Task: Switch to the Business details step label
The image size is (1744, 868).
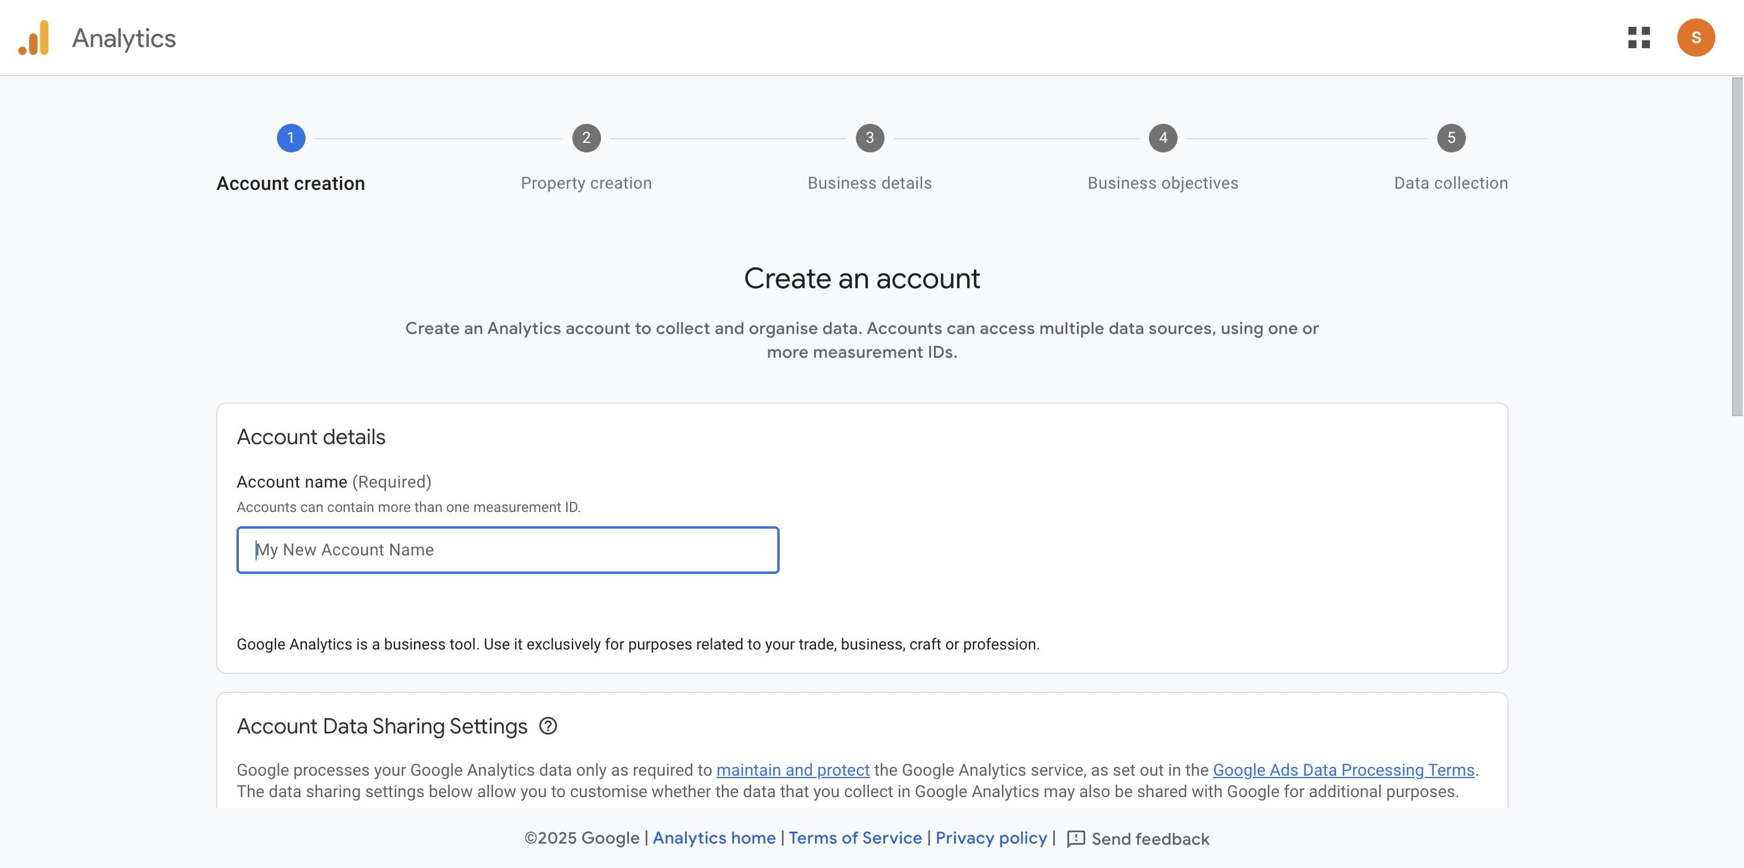Action: coord(869,183)
